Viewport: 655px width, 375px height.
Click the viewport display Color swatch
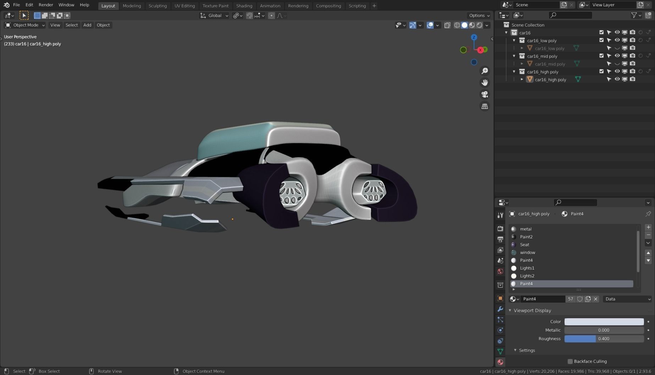(604, 322)
